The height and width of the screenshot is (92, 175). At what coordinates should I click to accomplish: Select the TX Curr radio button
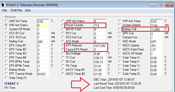(x=63, y=58)
